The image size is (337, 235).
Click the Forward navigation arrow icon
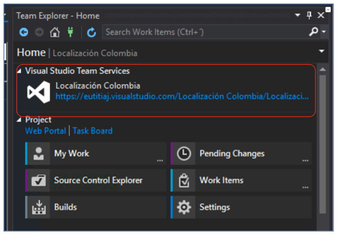pos(39,32)
